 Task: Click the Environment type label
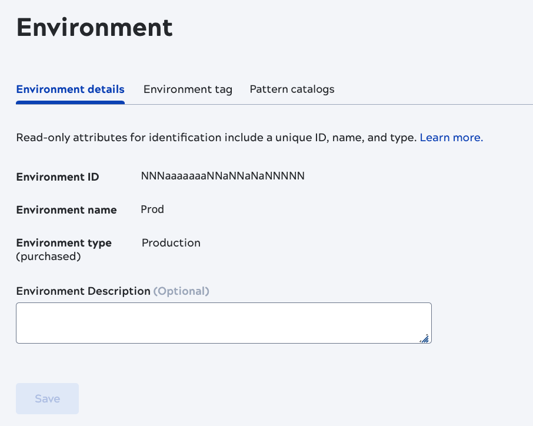point(64,243)
